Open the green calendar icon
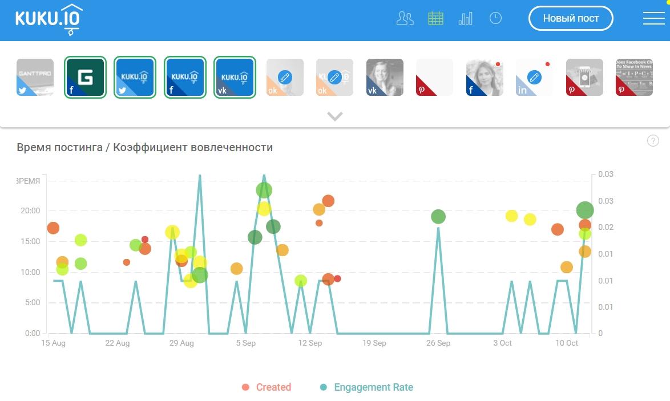This screenshot has width=670, height=401. (x=435, y=18)
